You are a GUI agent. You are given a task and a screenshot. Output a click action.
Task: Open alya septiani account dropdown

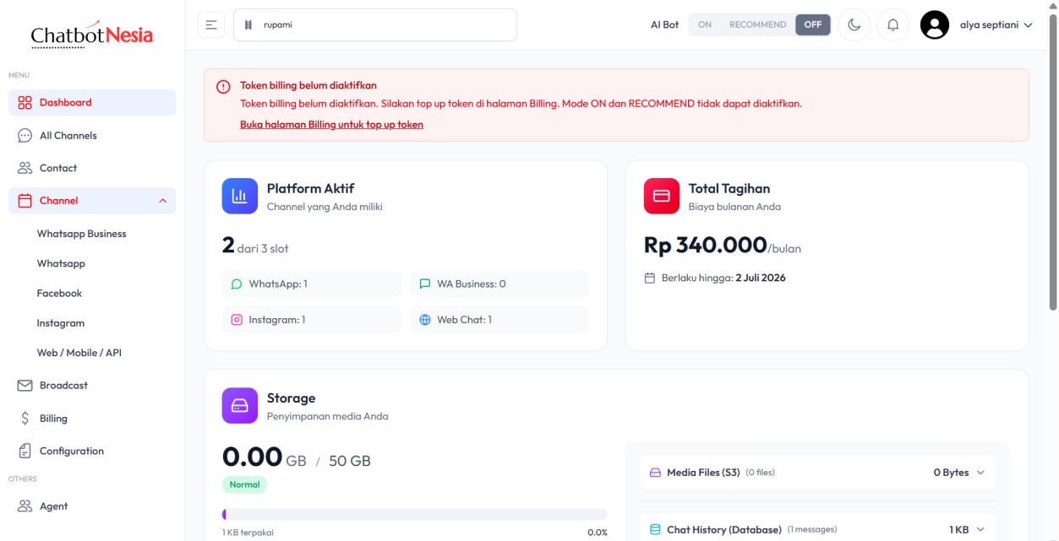point(996,24)
